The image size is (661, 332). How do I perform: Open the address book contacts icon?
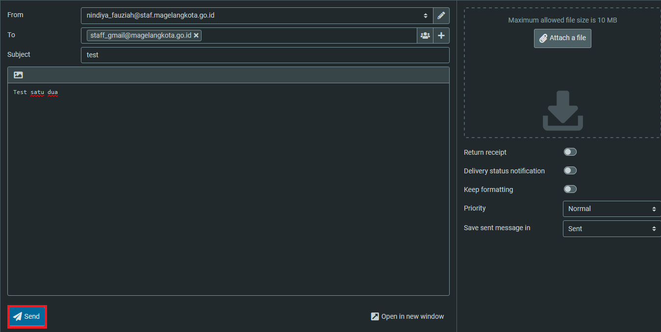(425, 35)
